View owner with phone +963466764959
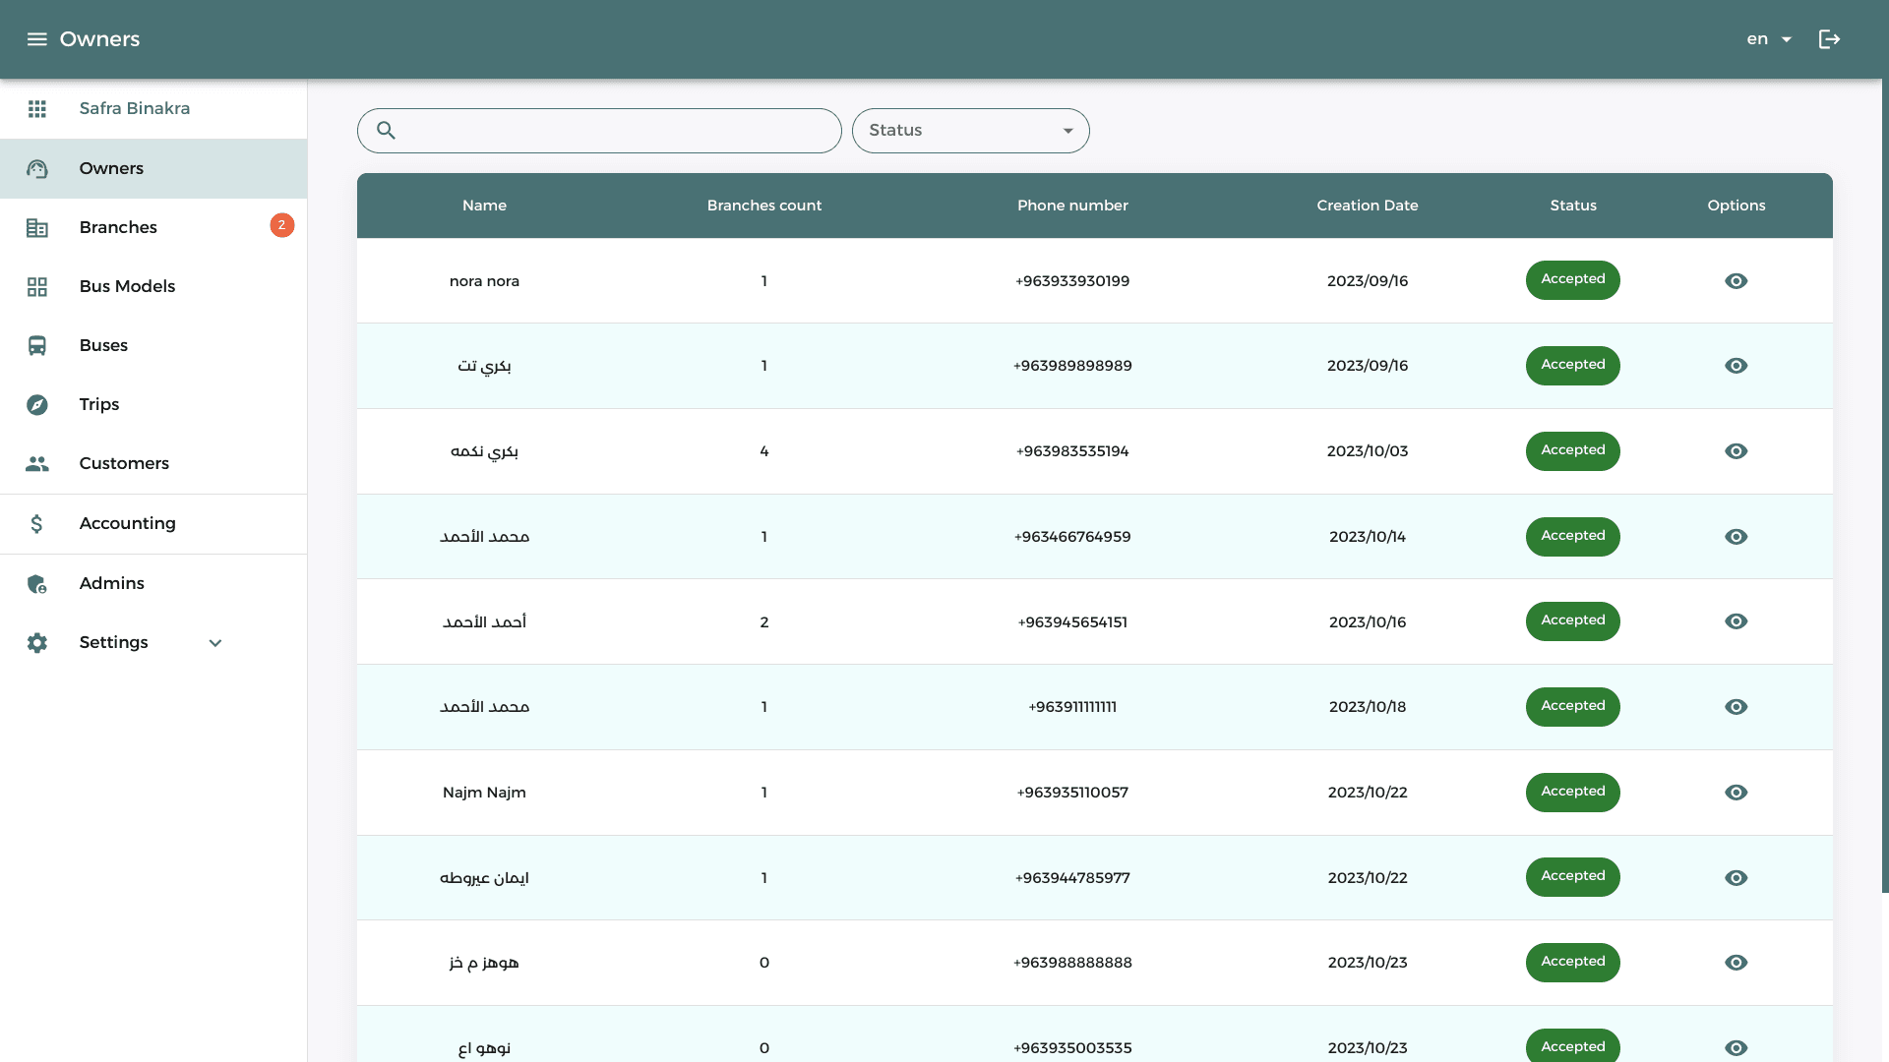The image size is (1889, 1062). (1736, 537)
